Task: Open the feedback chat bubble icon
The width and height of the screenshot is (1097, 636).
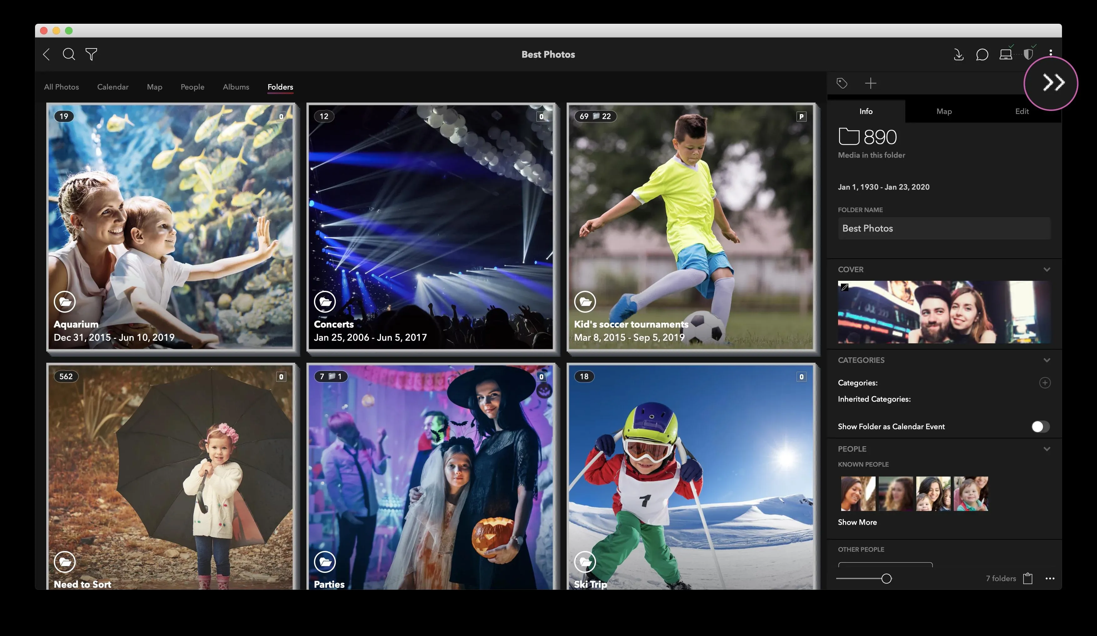Action: tap(982, 54)
